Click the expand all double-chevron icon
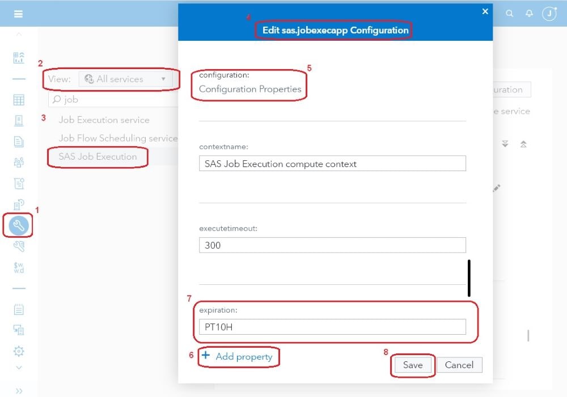This screenshot has height=397, width=567. pos(505,144)
